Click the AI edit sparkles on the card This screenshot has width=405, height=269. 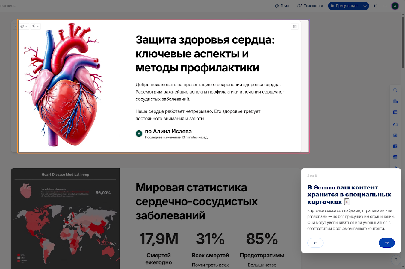33,26
